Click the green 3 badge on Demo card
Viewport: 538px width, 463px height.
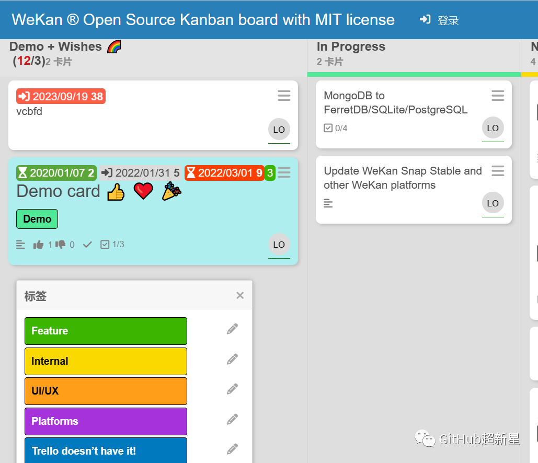270,173
